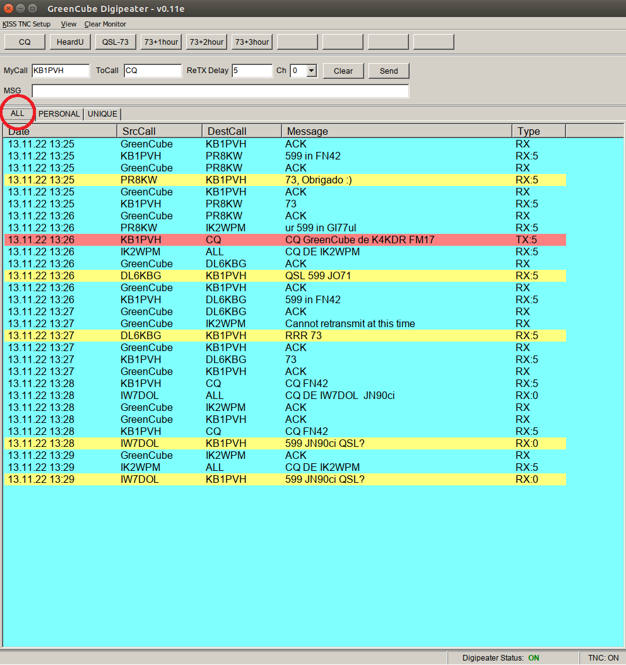Screen dimensions: 626x665
Task: Select the 'QSL 599 JO71' row
Action: point(285,275)
